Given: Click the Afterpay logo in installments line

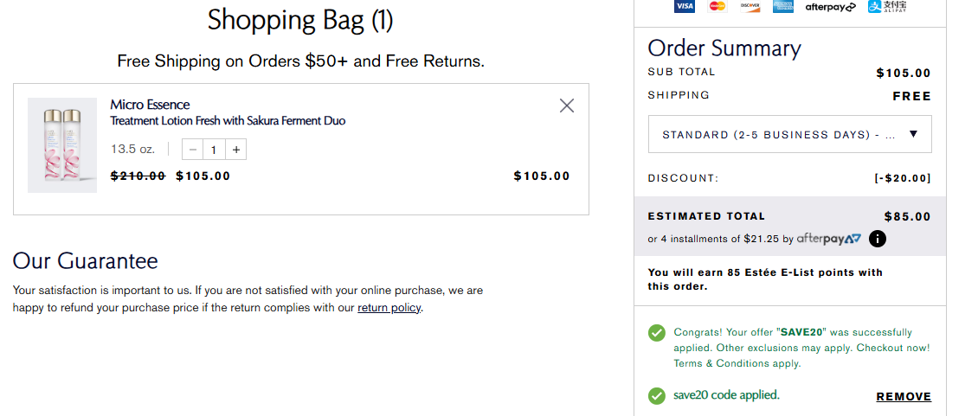Looking at the screenshot, I should (x=829, y=239).
